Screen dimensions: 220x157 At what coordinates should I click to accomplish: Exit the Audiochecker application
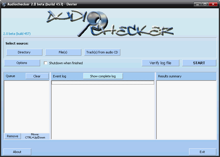tap(203, 152)
